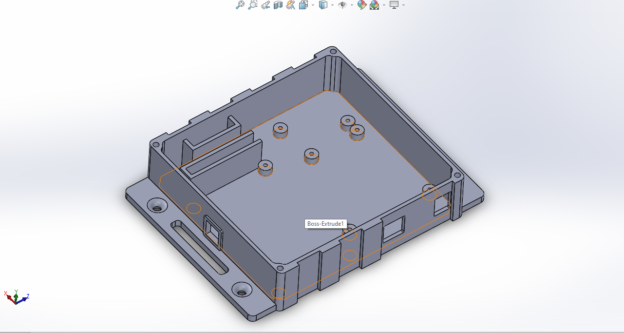Select the Zoom to Area tool
Image resolution: width=624 pixels, height=333 pixels.
click(252, 5)
